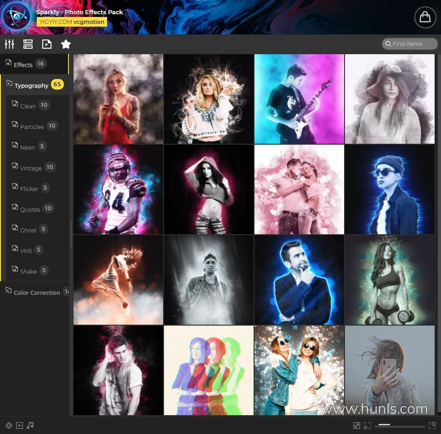
Task: Select the guitarist cyan-magenta effect thumbnail
Action: pyautogui.click(x=299, y=99)
